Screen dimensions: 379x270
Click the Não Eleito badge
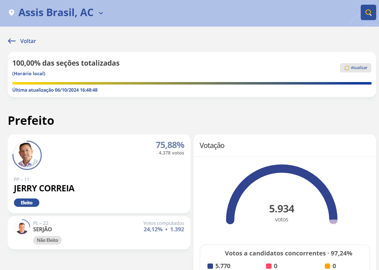(x=47, y=240)
